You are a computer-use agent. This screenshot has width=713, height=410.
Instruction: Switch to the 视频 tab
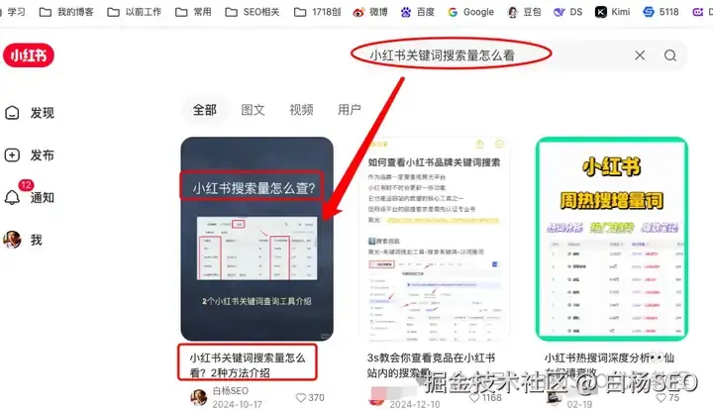pos(301,110)
